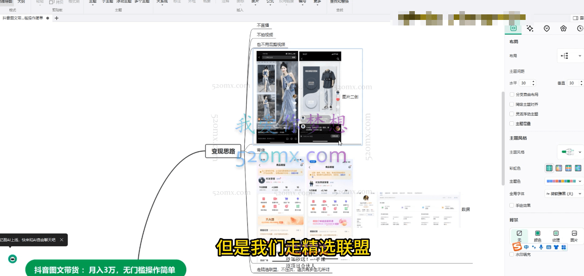The height and width of the screenshot is (276, 584).
Task: Enable 手绘效果 hand-drawn effect checkbox
Action: tap(512, 205)
